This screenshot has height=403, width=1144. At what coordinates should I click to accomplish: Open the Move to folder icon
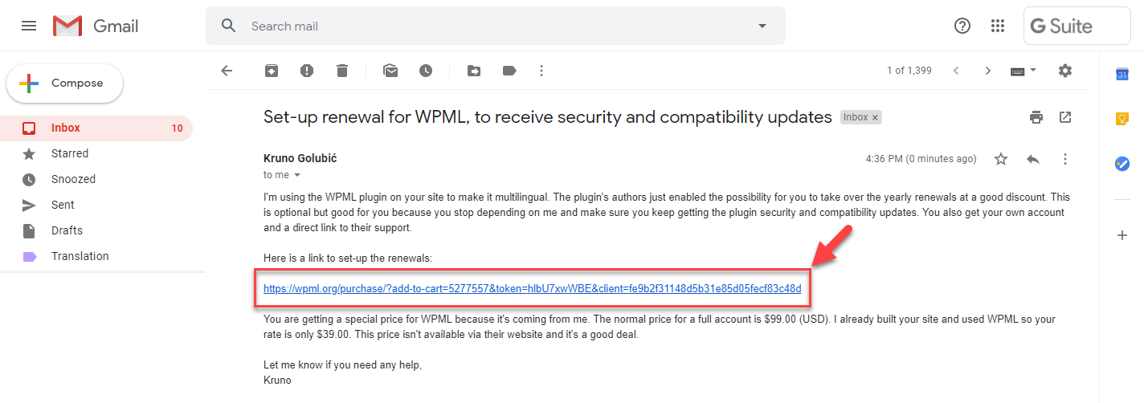pyautogui.click(x=474, y=71)
